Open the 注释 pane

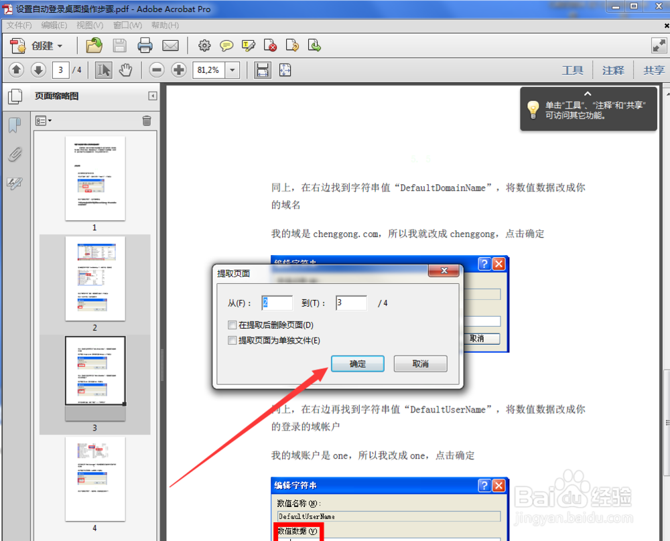[x=613, y=70]
